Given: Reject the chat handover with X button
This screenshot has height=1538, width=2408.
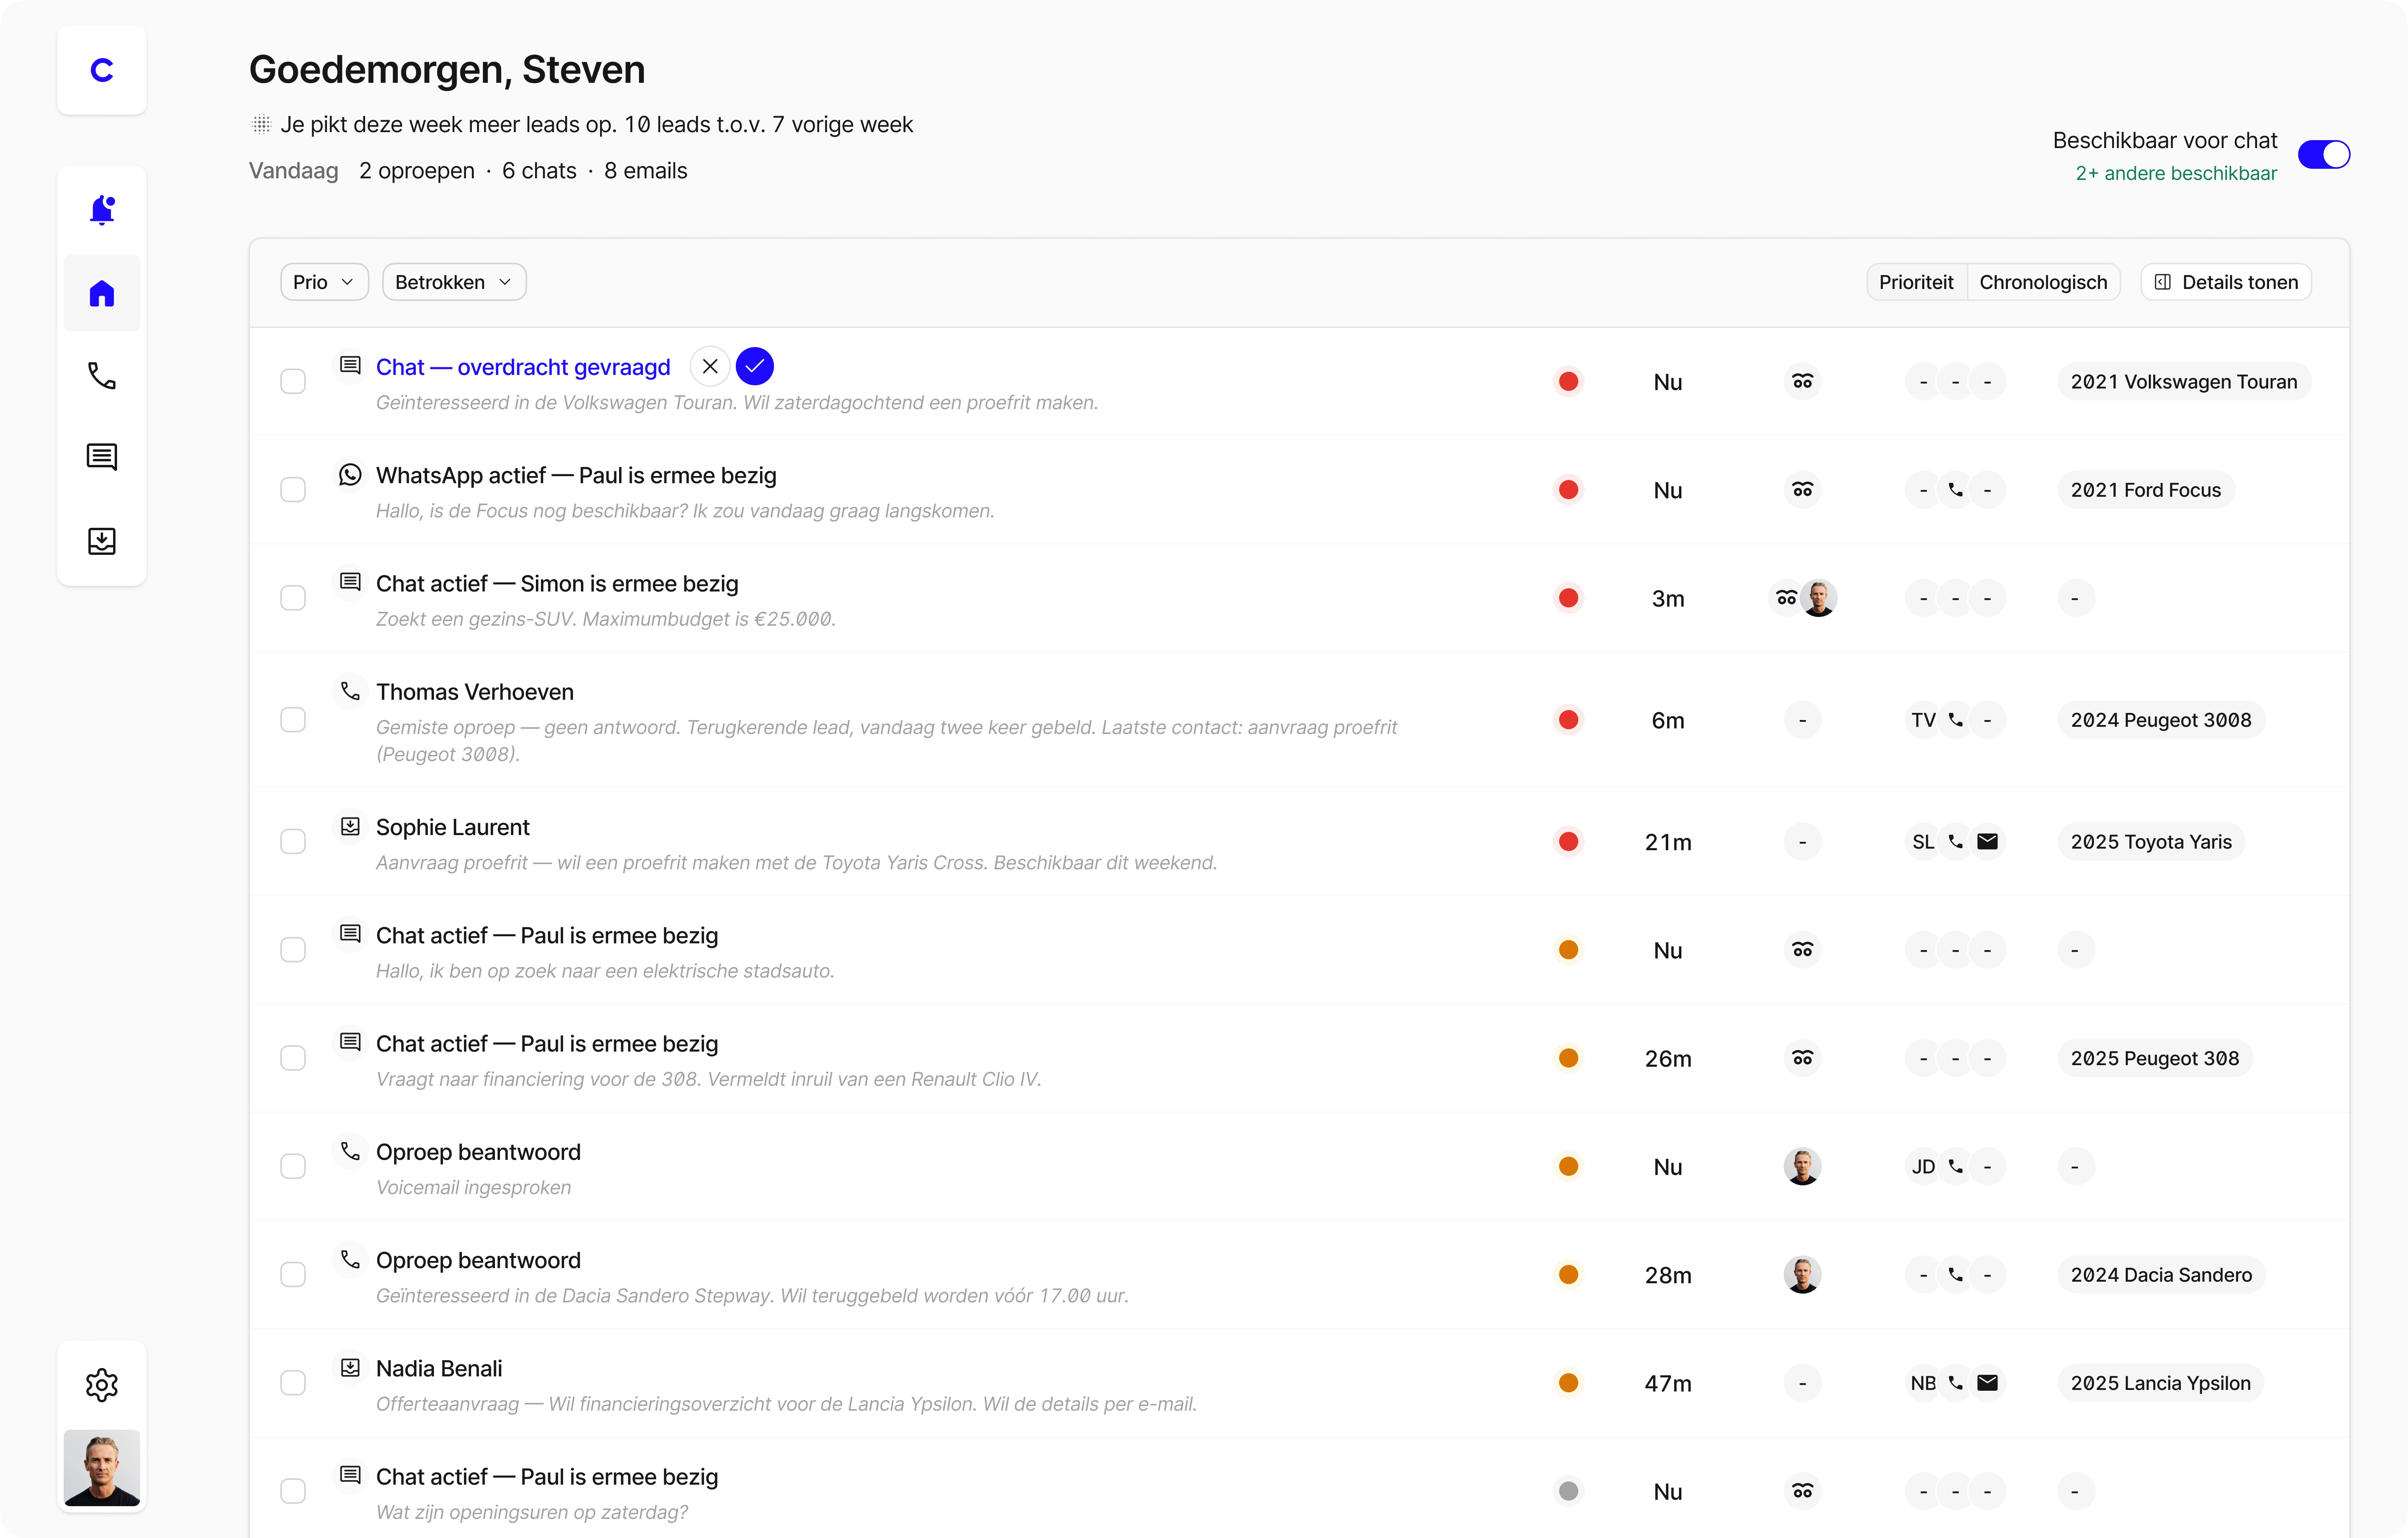Looking at the screenshot, I should pyautogui.click(x=710, y=366).
